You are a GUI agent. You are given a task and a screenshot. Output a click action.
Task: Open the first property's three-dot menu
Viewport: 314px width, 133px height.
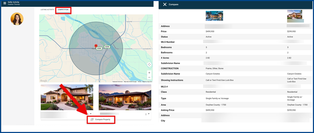tap(88, 114)
